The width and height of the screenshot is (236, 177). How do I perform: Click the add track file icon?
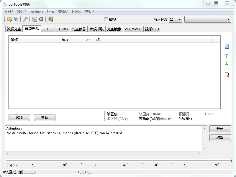pos(227,46)
